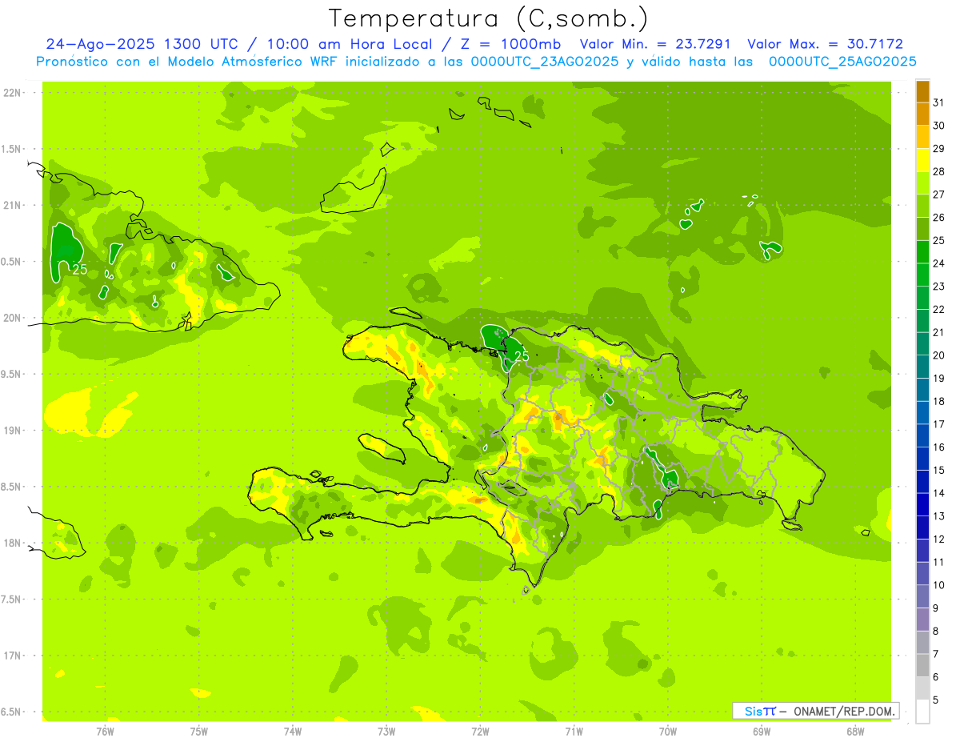Click the colorbar label 15

click(939, 470)
